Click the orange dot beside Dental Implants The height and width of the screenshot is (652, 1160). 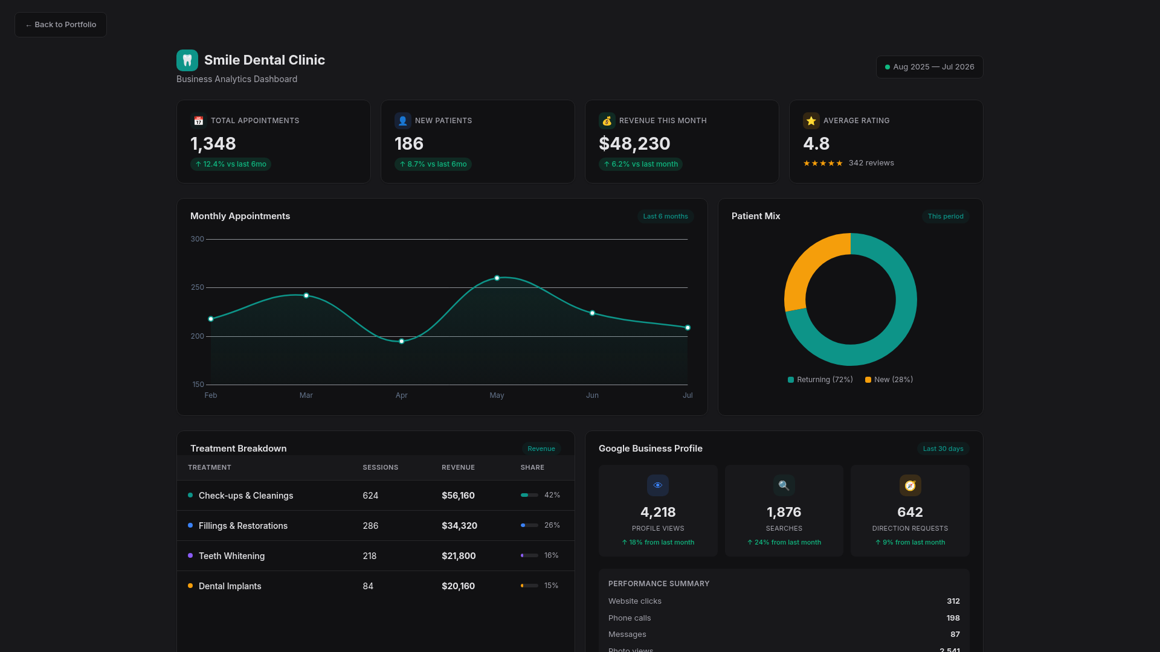point(190,586)
